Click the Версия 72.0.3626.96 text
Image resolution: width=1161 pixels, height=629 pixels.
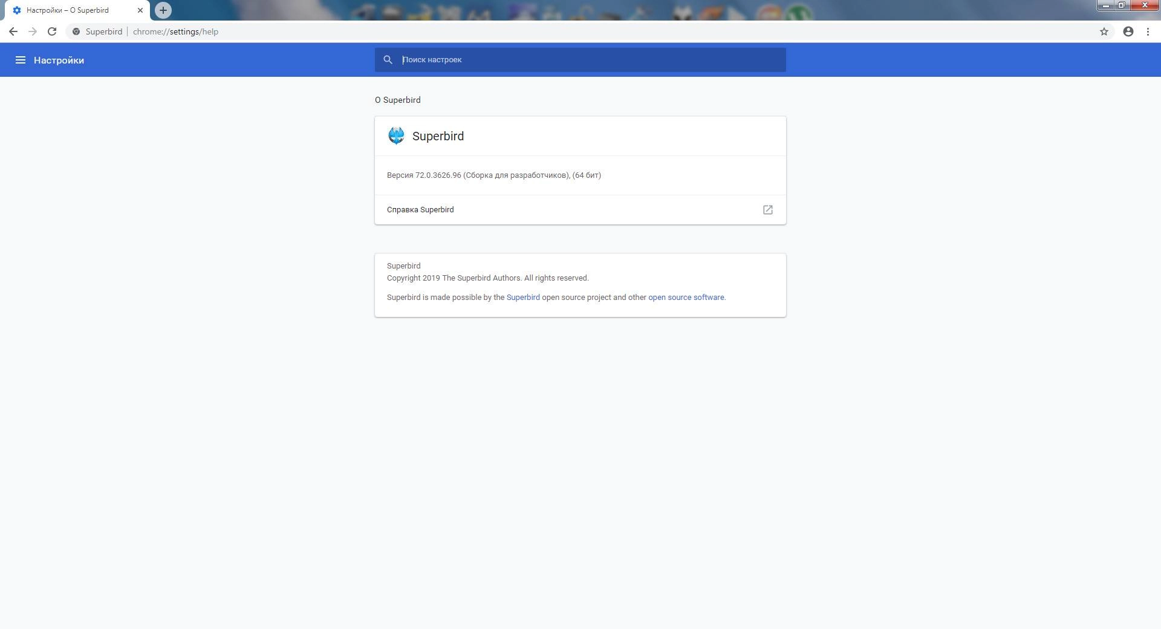tap(494, 175)
